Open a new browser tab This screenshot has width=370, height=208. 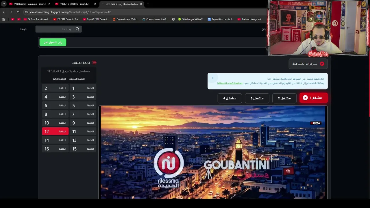coord(148,4)
